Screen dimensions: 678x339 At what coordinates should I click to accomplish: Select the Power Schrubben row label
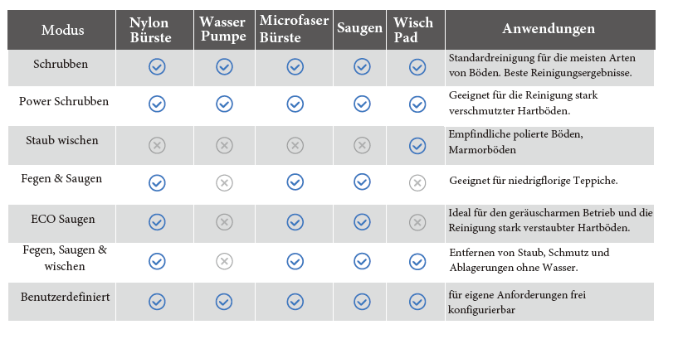[x=64, y=101]
